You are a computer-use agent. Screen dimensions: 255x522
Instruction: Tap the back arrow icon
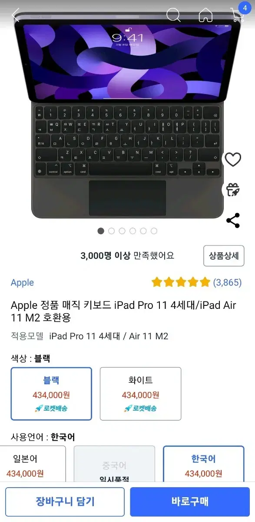[x=16, y=15]
